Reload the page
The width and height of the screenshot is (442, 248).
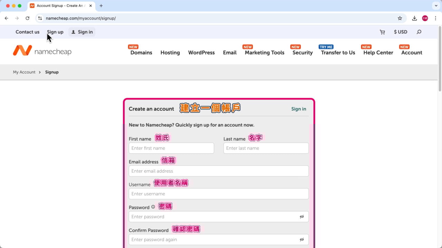[x=28, y=18]
